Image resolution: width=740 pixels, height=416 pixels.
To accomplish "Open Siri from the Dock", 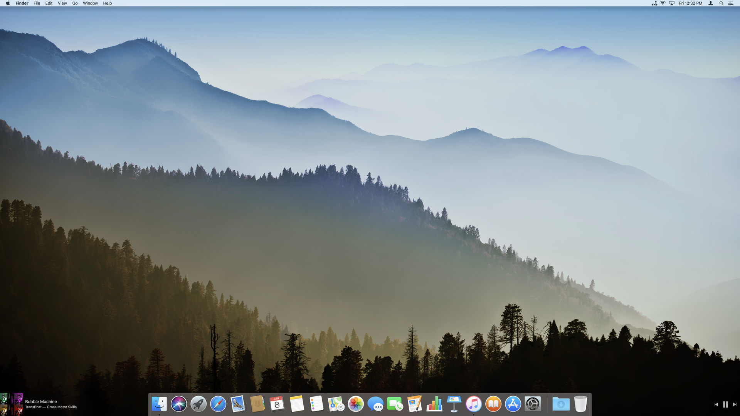I will pos(179,404).
